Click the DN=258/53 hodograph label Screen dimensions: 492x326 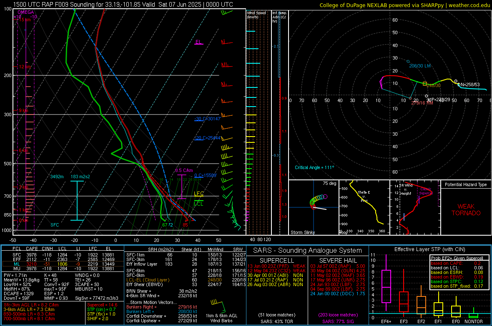click(x=469, y=85)
